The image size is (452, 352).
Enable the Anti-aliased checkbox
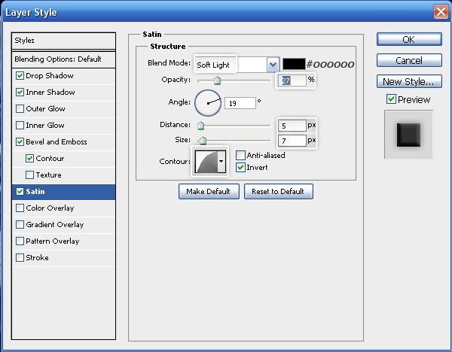[241, 156]
